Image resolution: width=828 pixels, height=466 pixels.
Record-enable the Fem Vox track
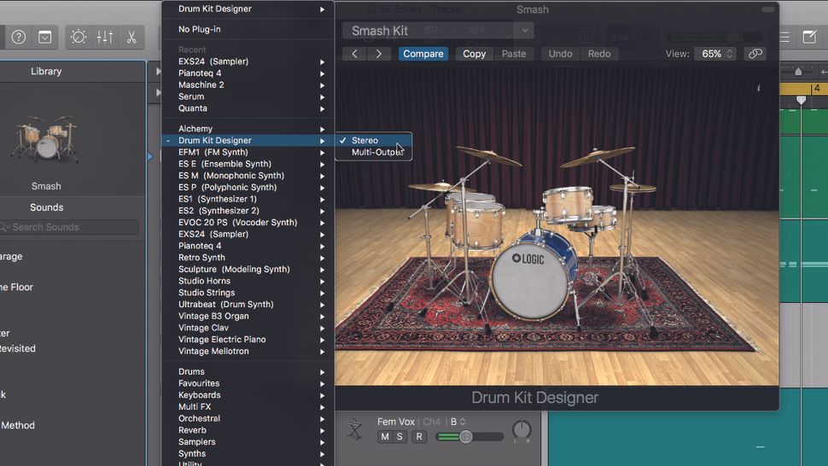(419, 436)
